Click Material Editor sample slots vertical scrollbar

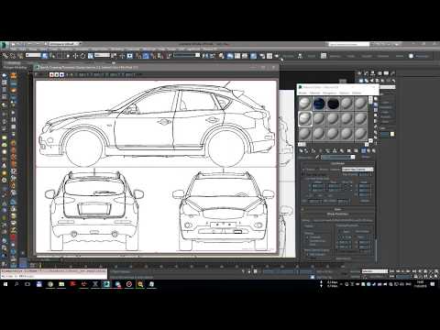pos(370,118)
